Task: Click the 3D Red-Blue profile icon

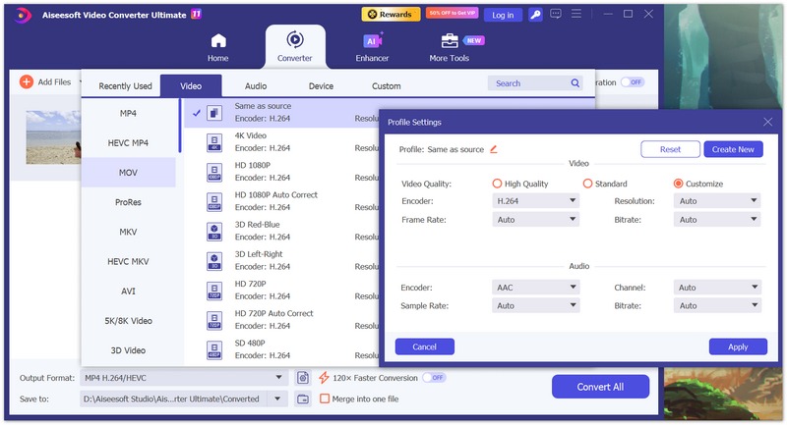Action: [214, 232]
